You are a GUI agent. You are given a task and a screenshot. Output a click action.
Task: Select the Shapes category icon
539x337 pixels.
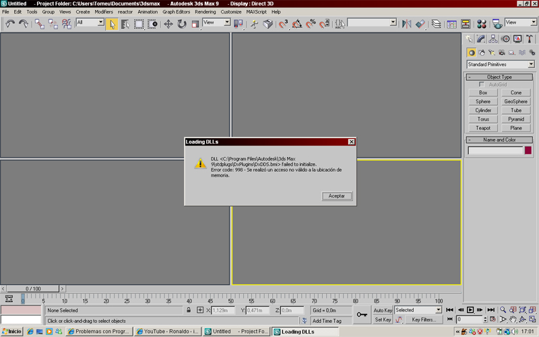point(482,53)
